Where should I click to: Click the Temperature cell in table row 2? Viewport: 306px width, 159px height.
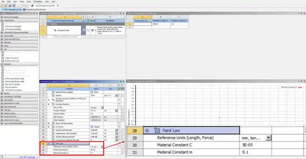(x=143, y=24)
